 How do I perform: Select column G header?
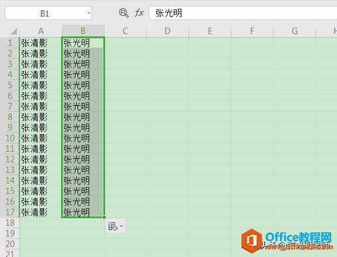point(295,31)
